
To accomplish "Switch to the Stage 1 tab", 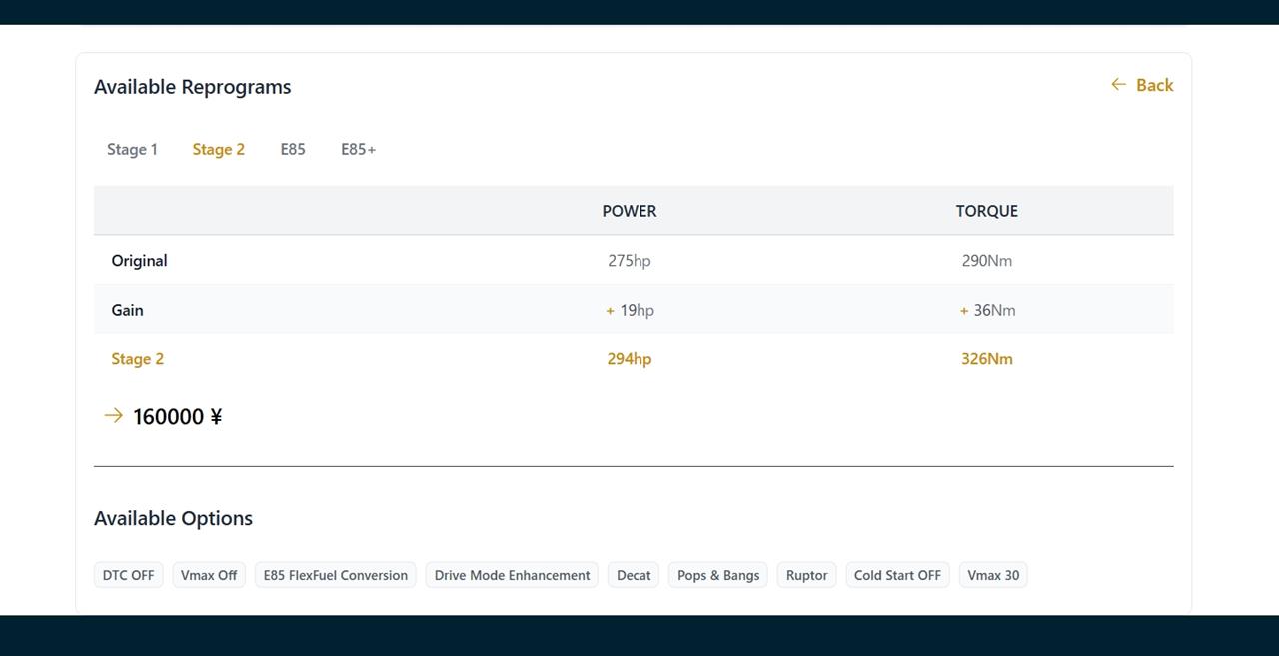I will tap(132, 149).
